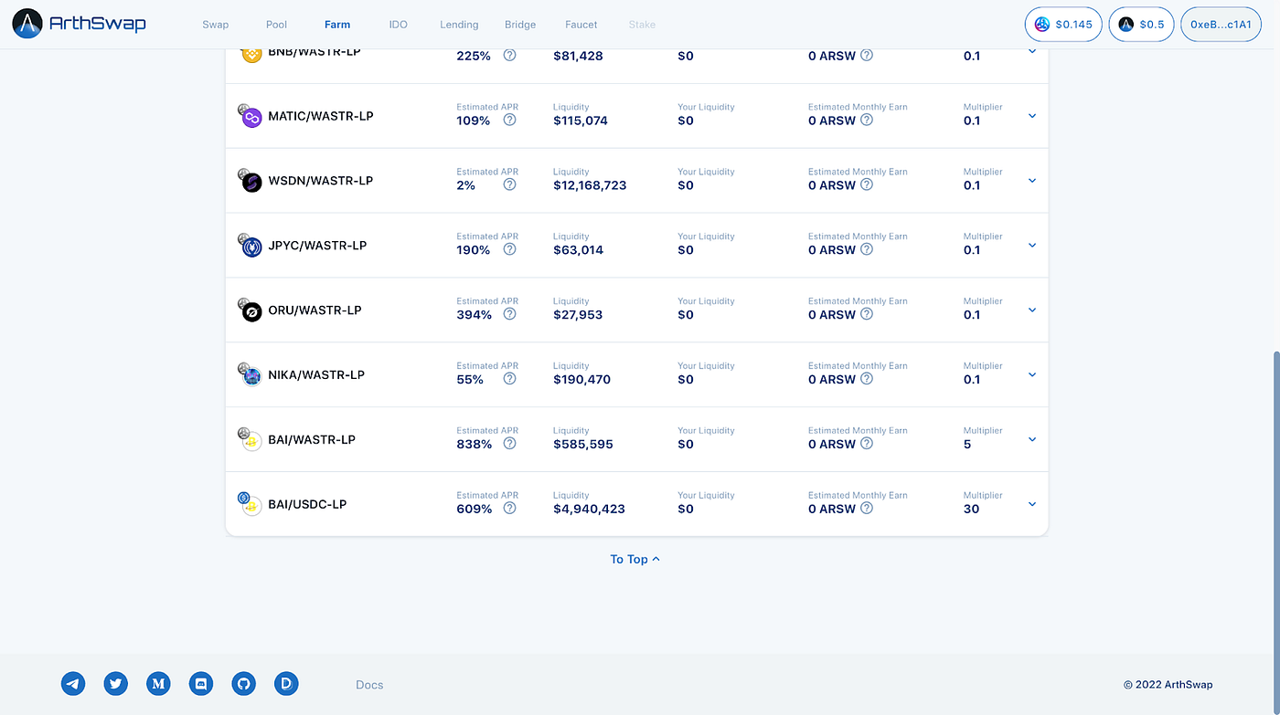Open the GitHub social link
Image resolution: width=1280 pixels, height=715 pixels.
(x=243, y=683)
